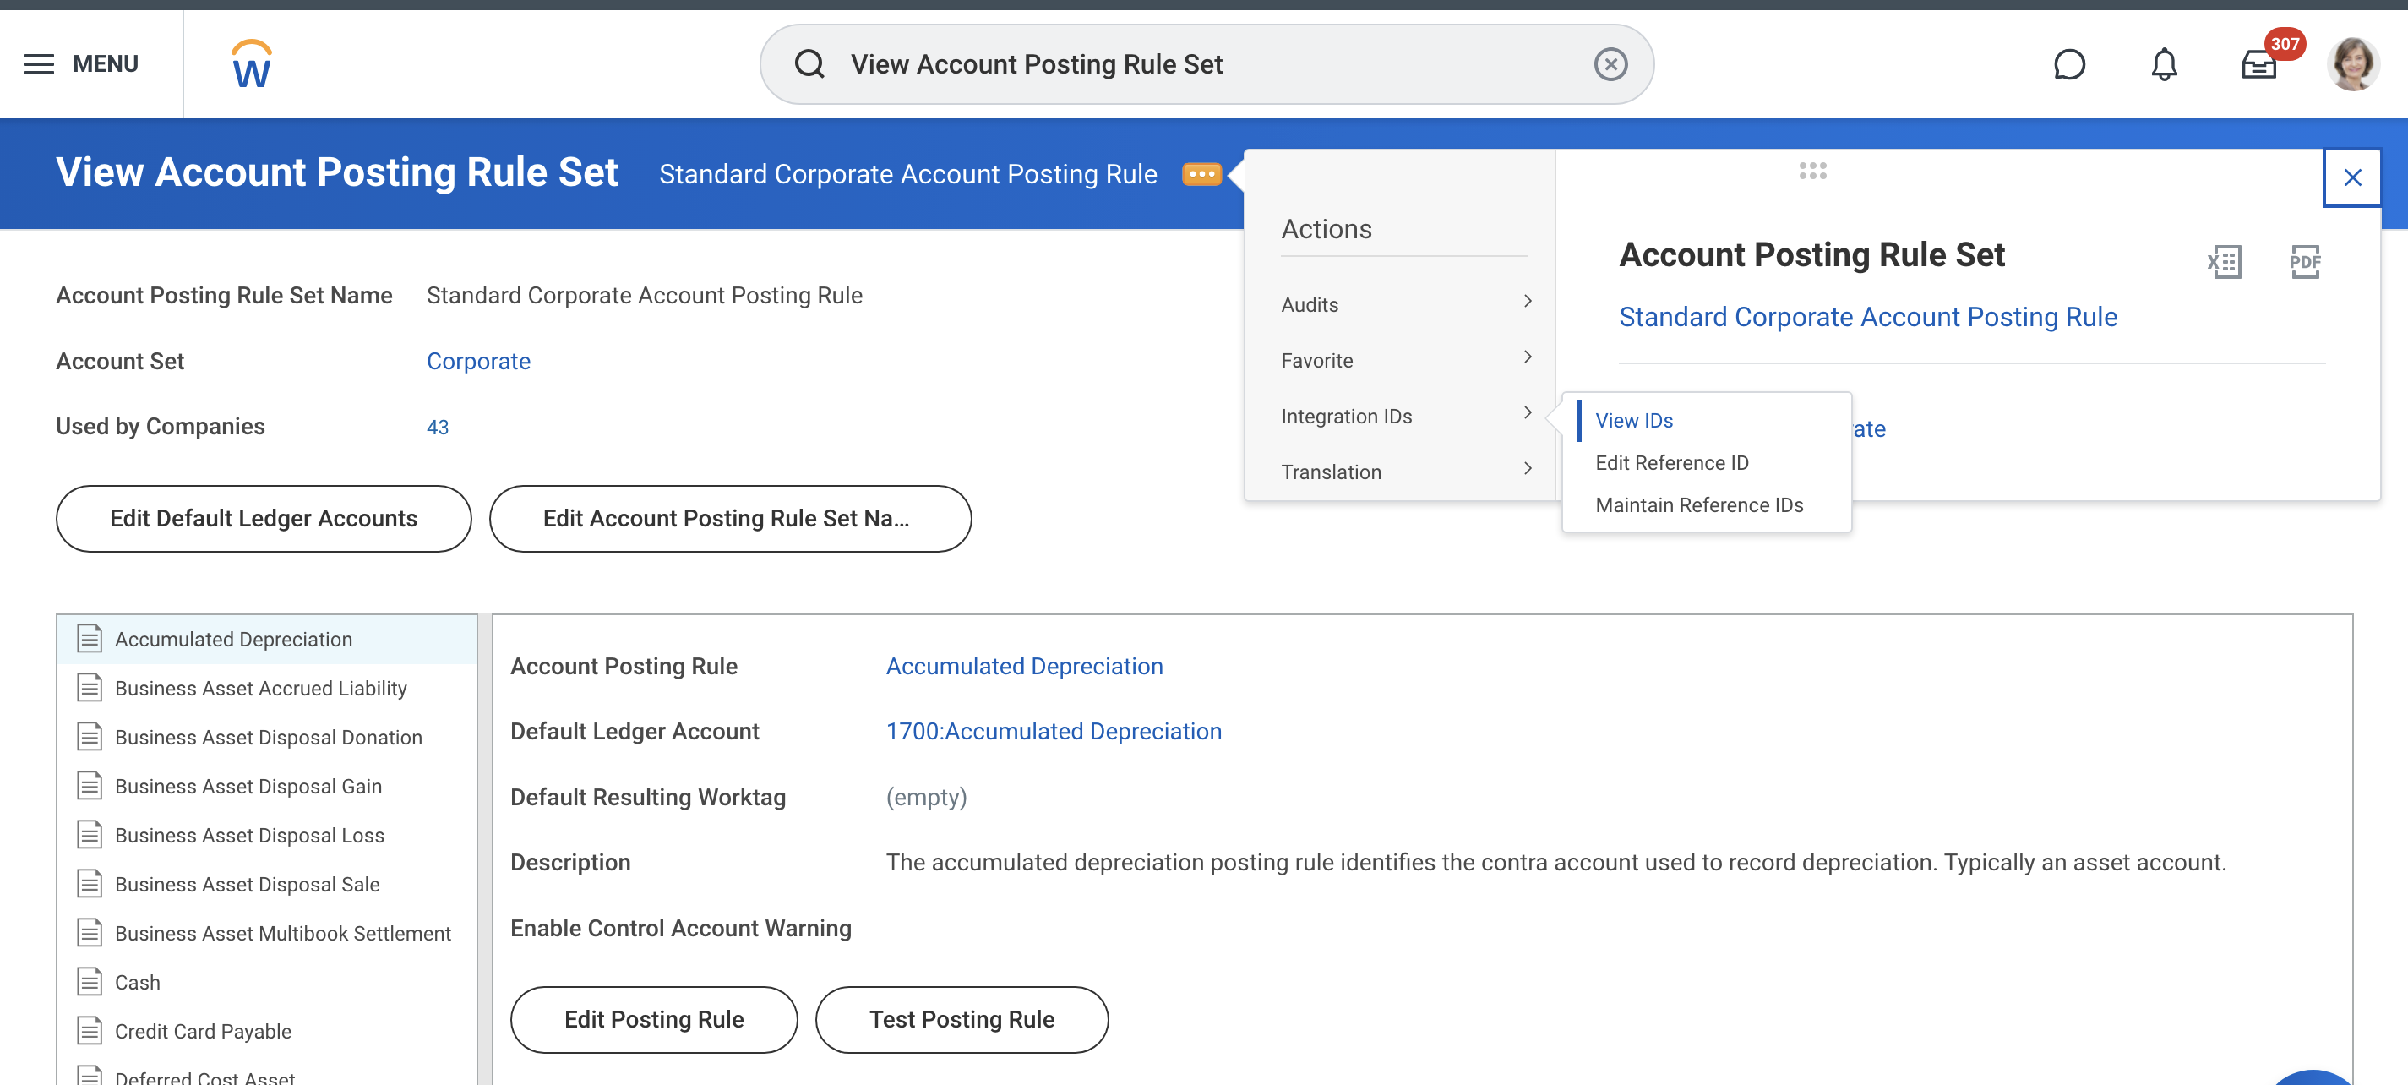Image resolution: width=2408 pixels, height=1085 pixels.
Task: Expand the Audits submenu chevron
Action: pyautogui.click(x=1528, y=302)
